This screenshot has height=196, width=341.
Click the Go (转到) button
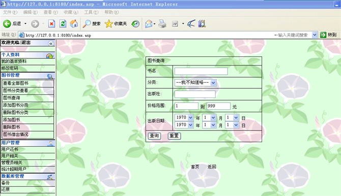click(328, 35)
